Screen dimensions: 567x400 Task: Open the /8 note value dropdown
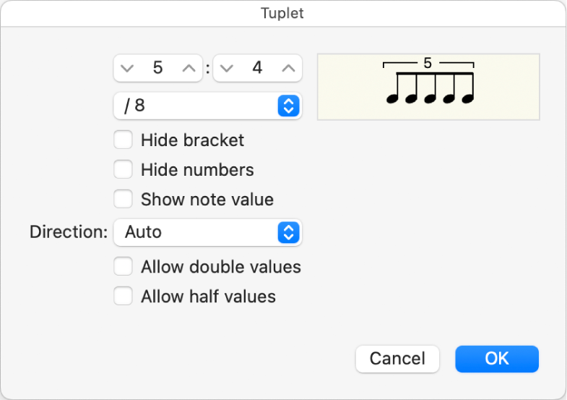[x=207, y=106]
